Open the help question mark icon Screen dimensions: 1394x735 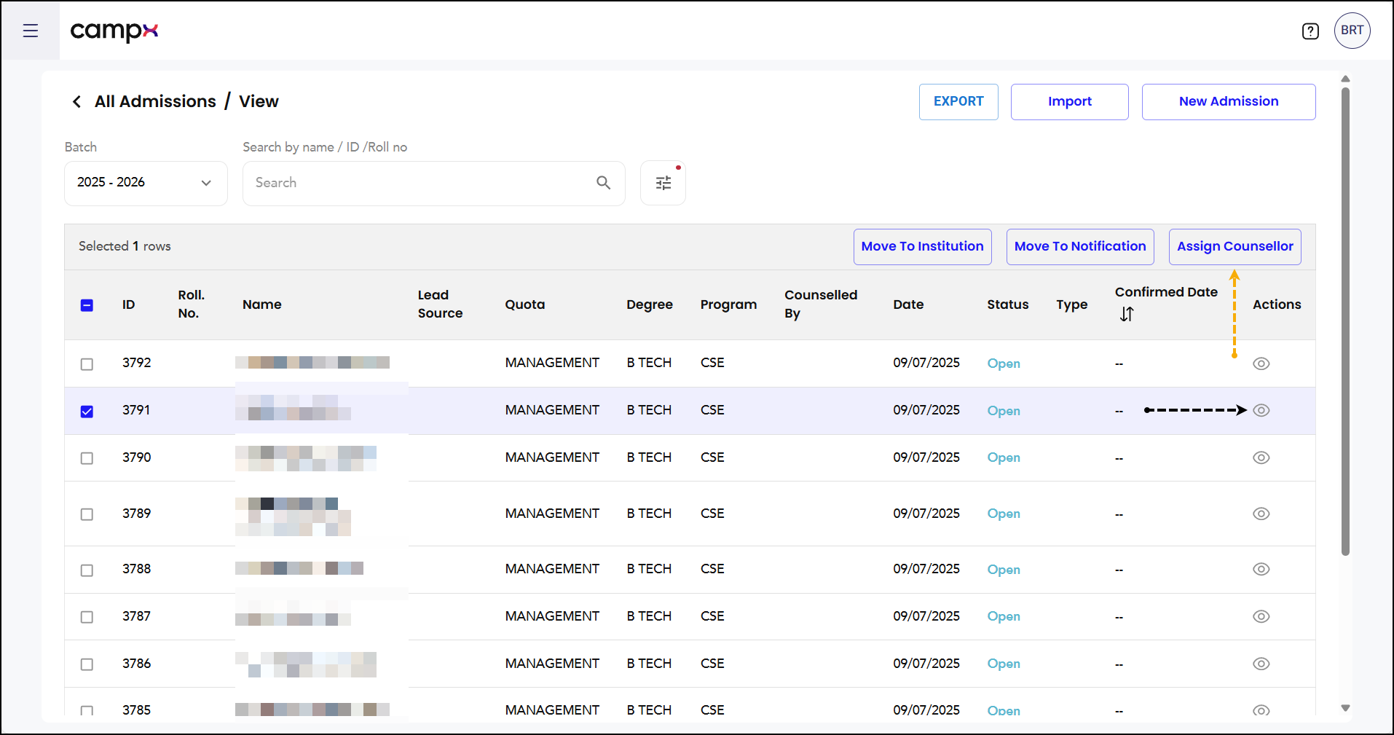coord(1310,31)
